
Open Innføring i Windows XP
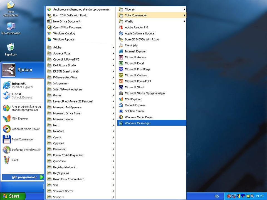22,150
